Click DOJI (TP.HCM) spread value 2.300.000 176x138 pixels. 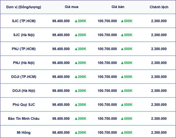point(159,77)
